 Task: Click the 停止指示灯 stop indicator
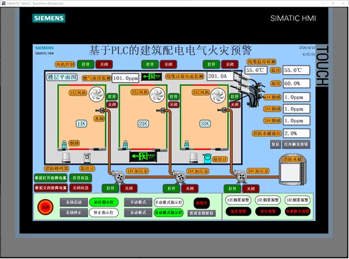click(x=103, y=213)
